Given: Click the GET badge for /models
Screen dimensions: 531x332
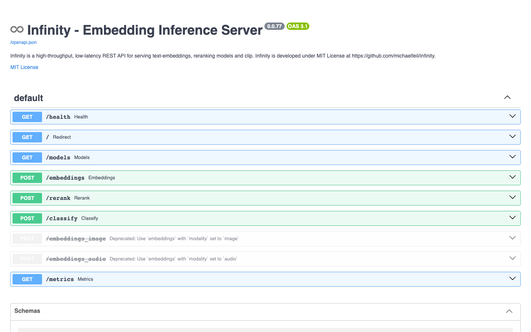Looking at the screenshot, I should point(27,158).
